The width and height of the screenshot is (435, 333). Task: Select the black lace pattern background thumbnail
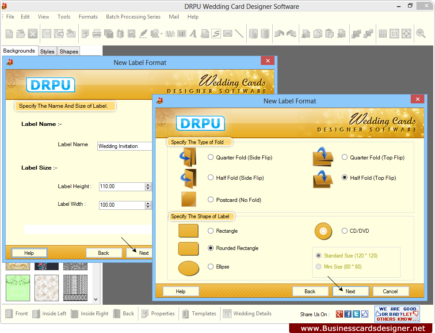75,288
